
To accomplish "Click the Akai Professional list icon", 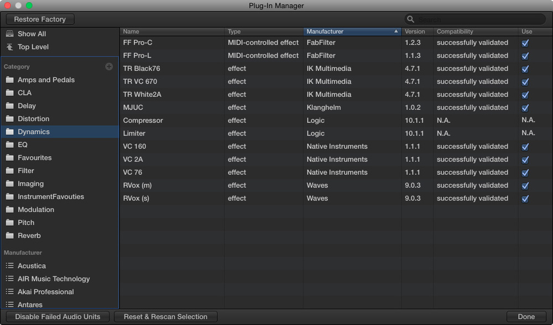I will coord(10,292).
